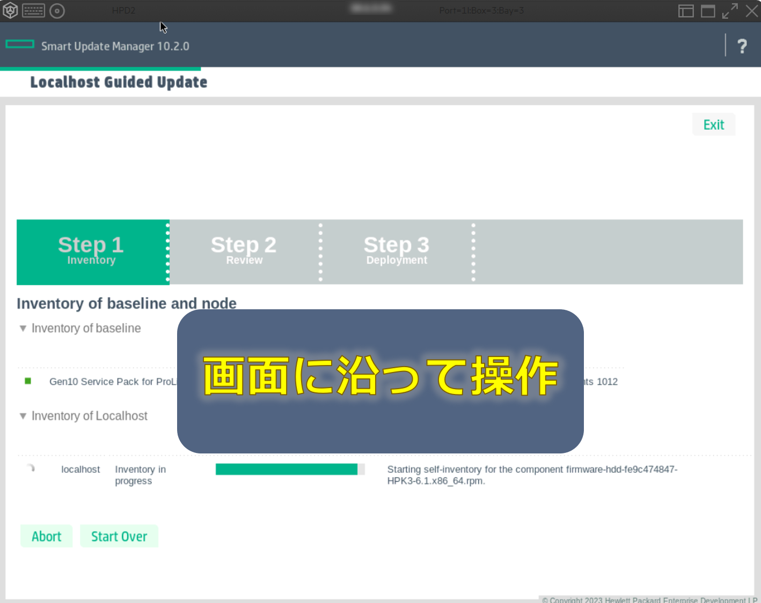The image size is (761, 603).
Task: Close the remote console window
Action: coord(752,11)
